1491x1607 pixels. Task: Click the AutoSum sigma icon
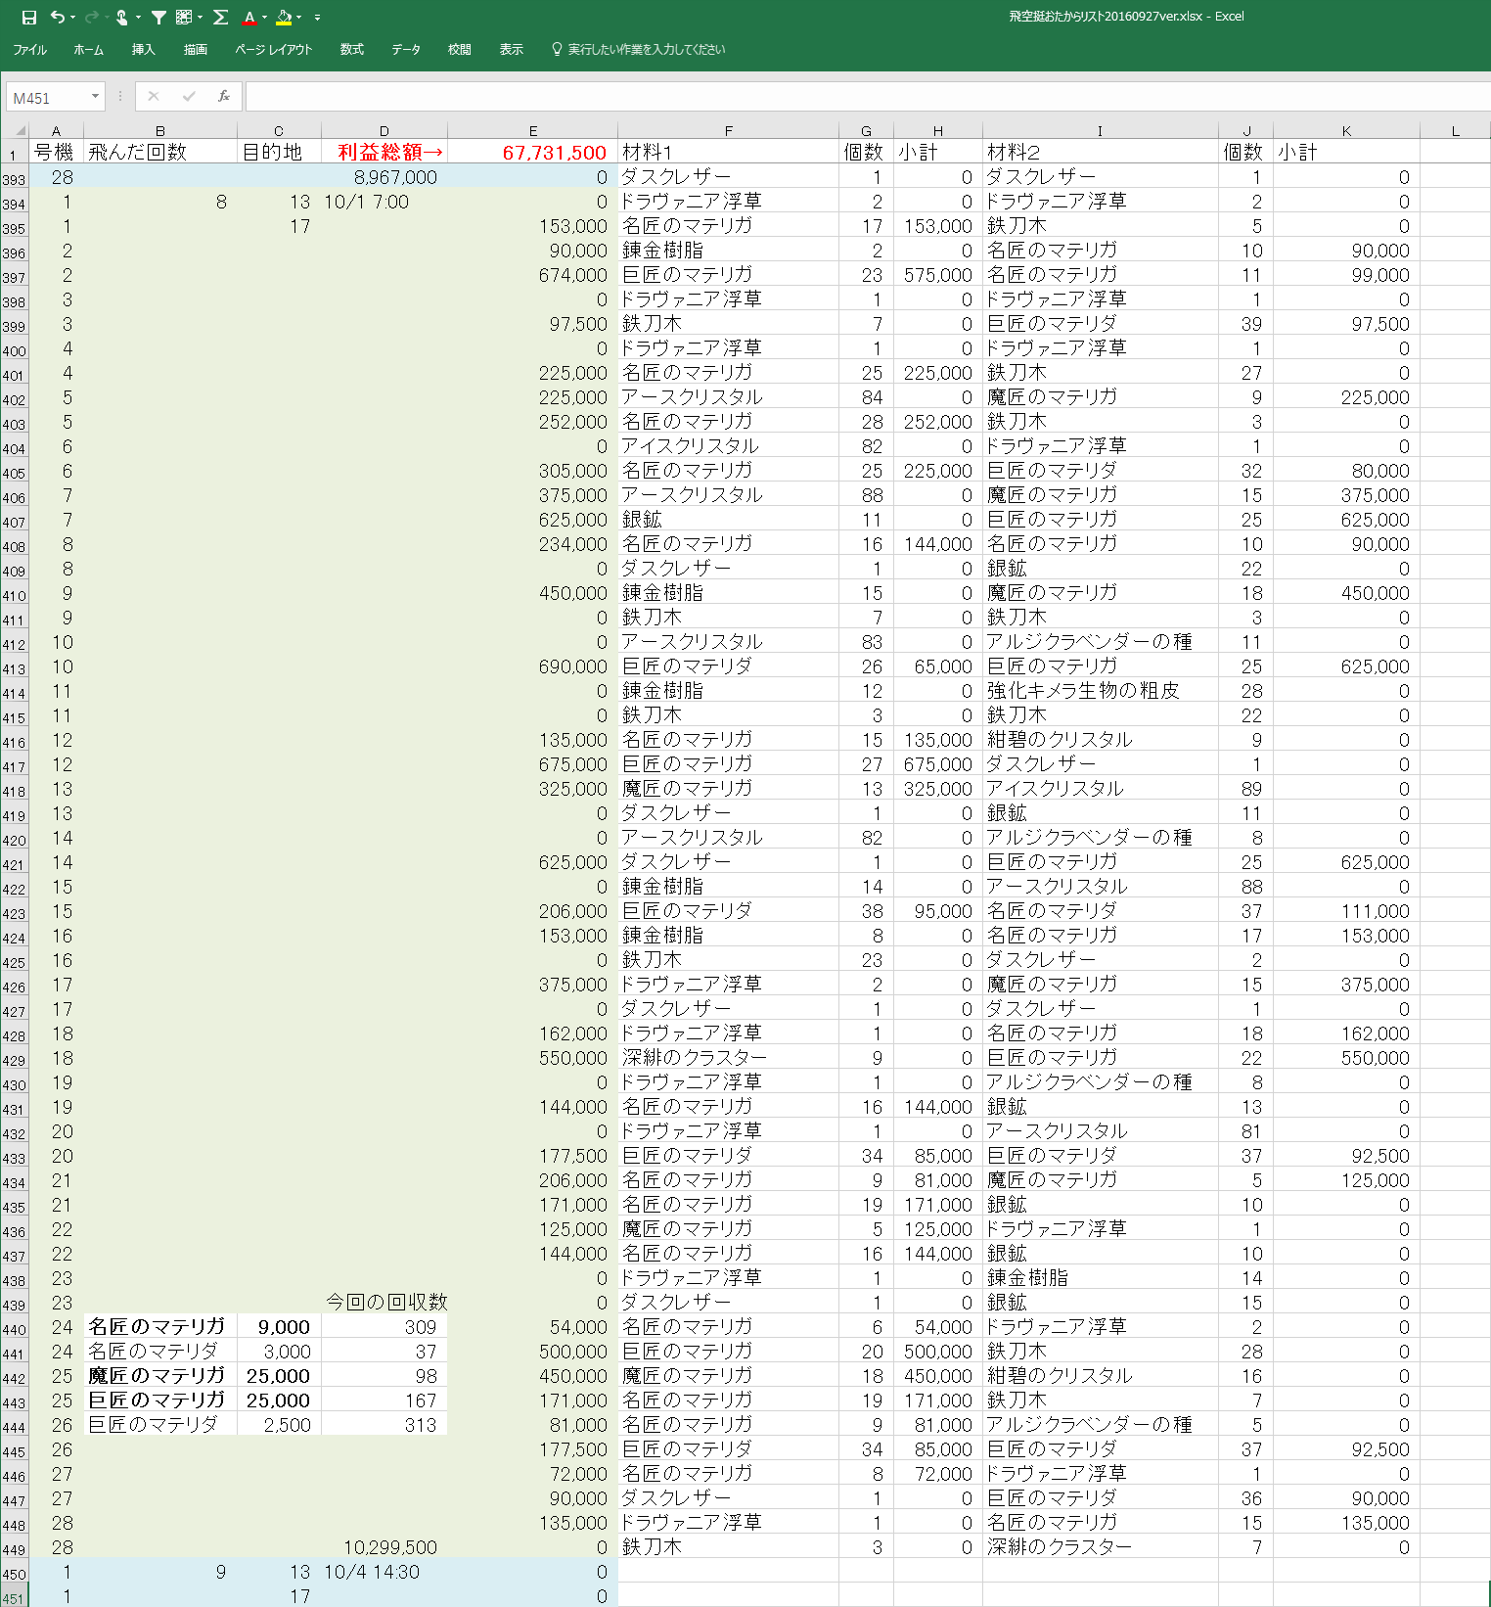pyautogui.click(x=220, y=18)
